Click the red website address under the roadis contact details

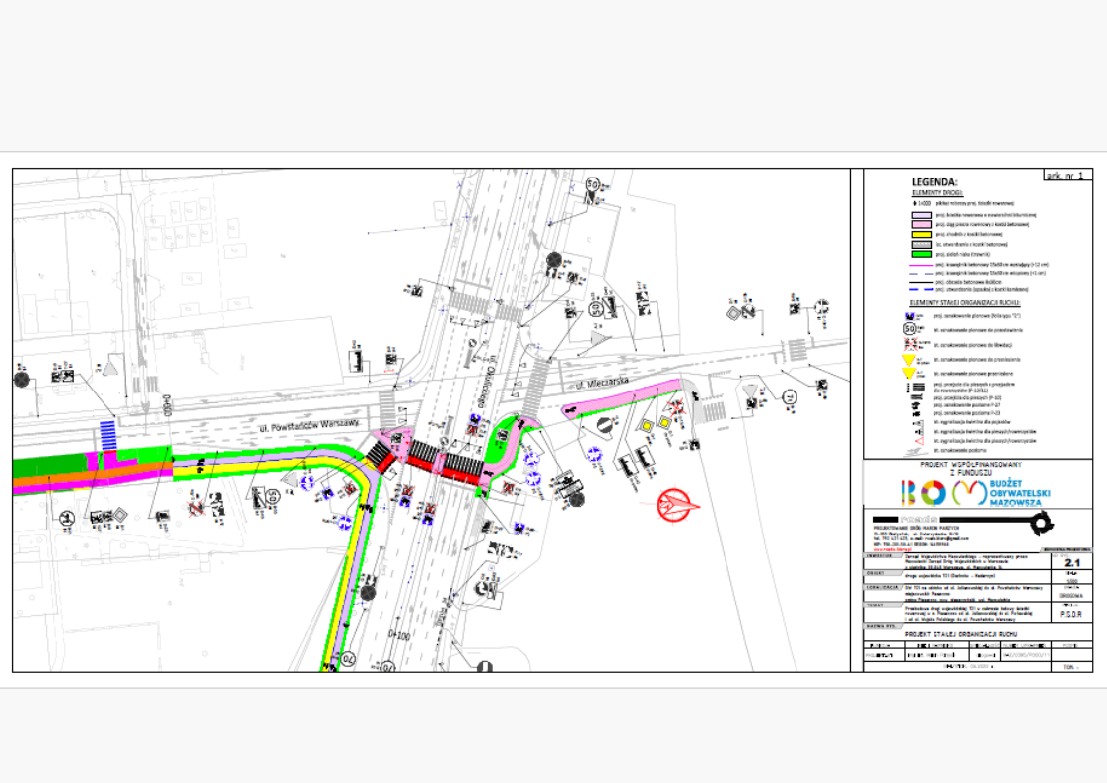click(x=892, y=549)
